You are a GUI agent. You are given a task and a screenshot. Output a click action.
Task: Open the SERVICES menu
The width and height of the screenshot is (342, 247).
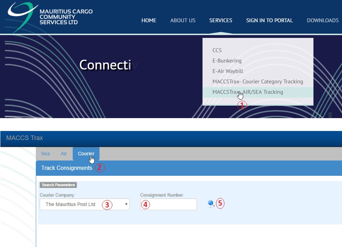(x=221, y=20)
